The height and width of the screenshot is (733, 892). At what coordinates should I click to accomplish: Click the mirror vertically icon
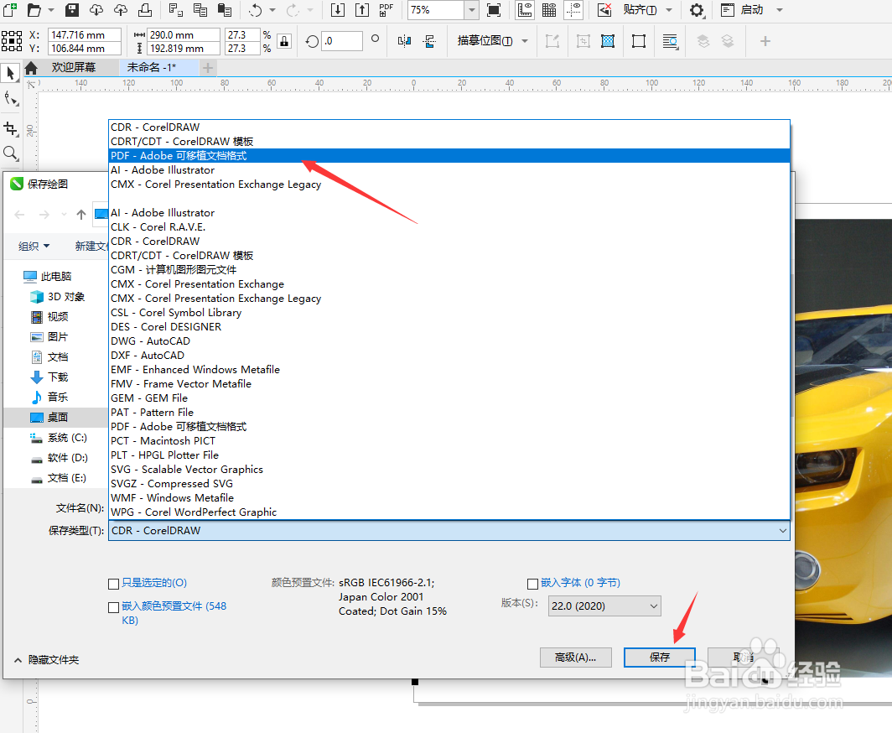tap(429, 41)
